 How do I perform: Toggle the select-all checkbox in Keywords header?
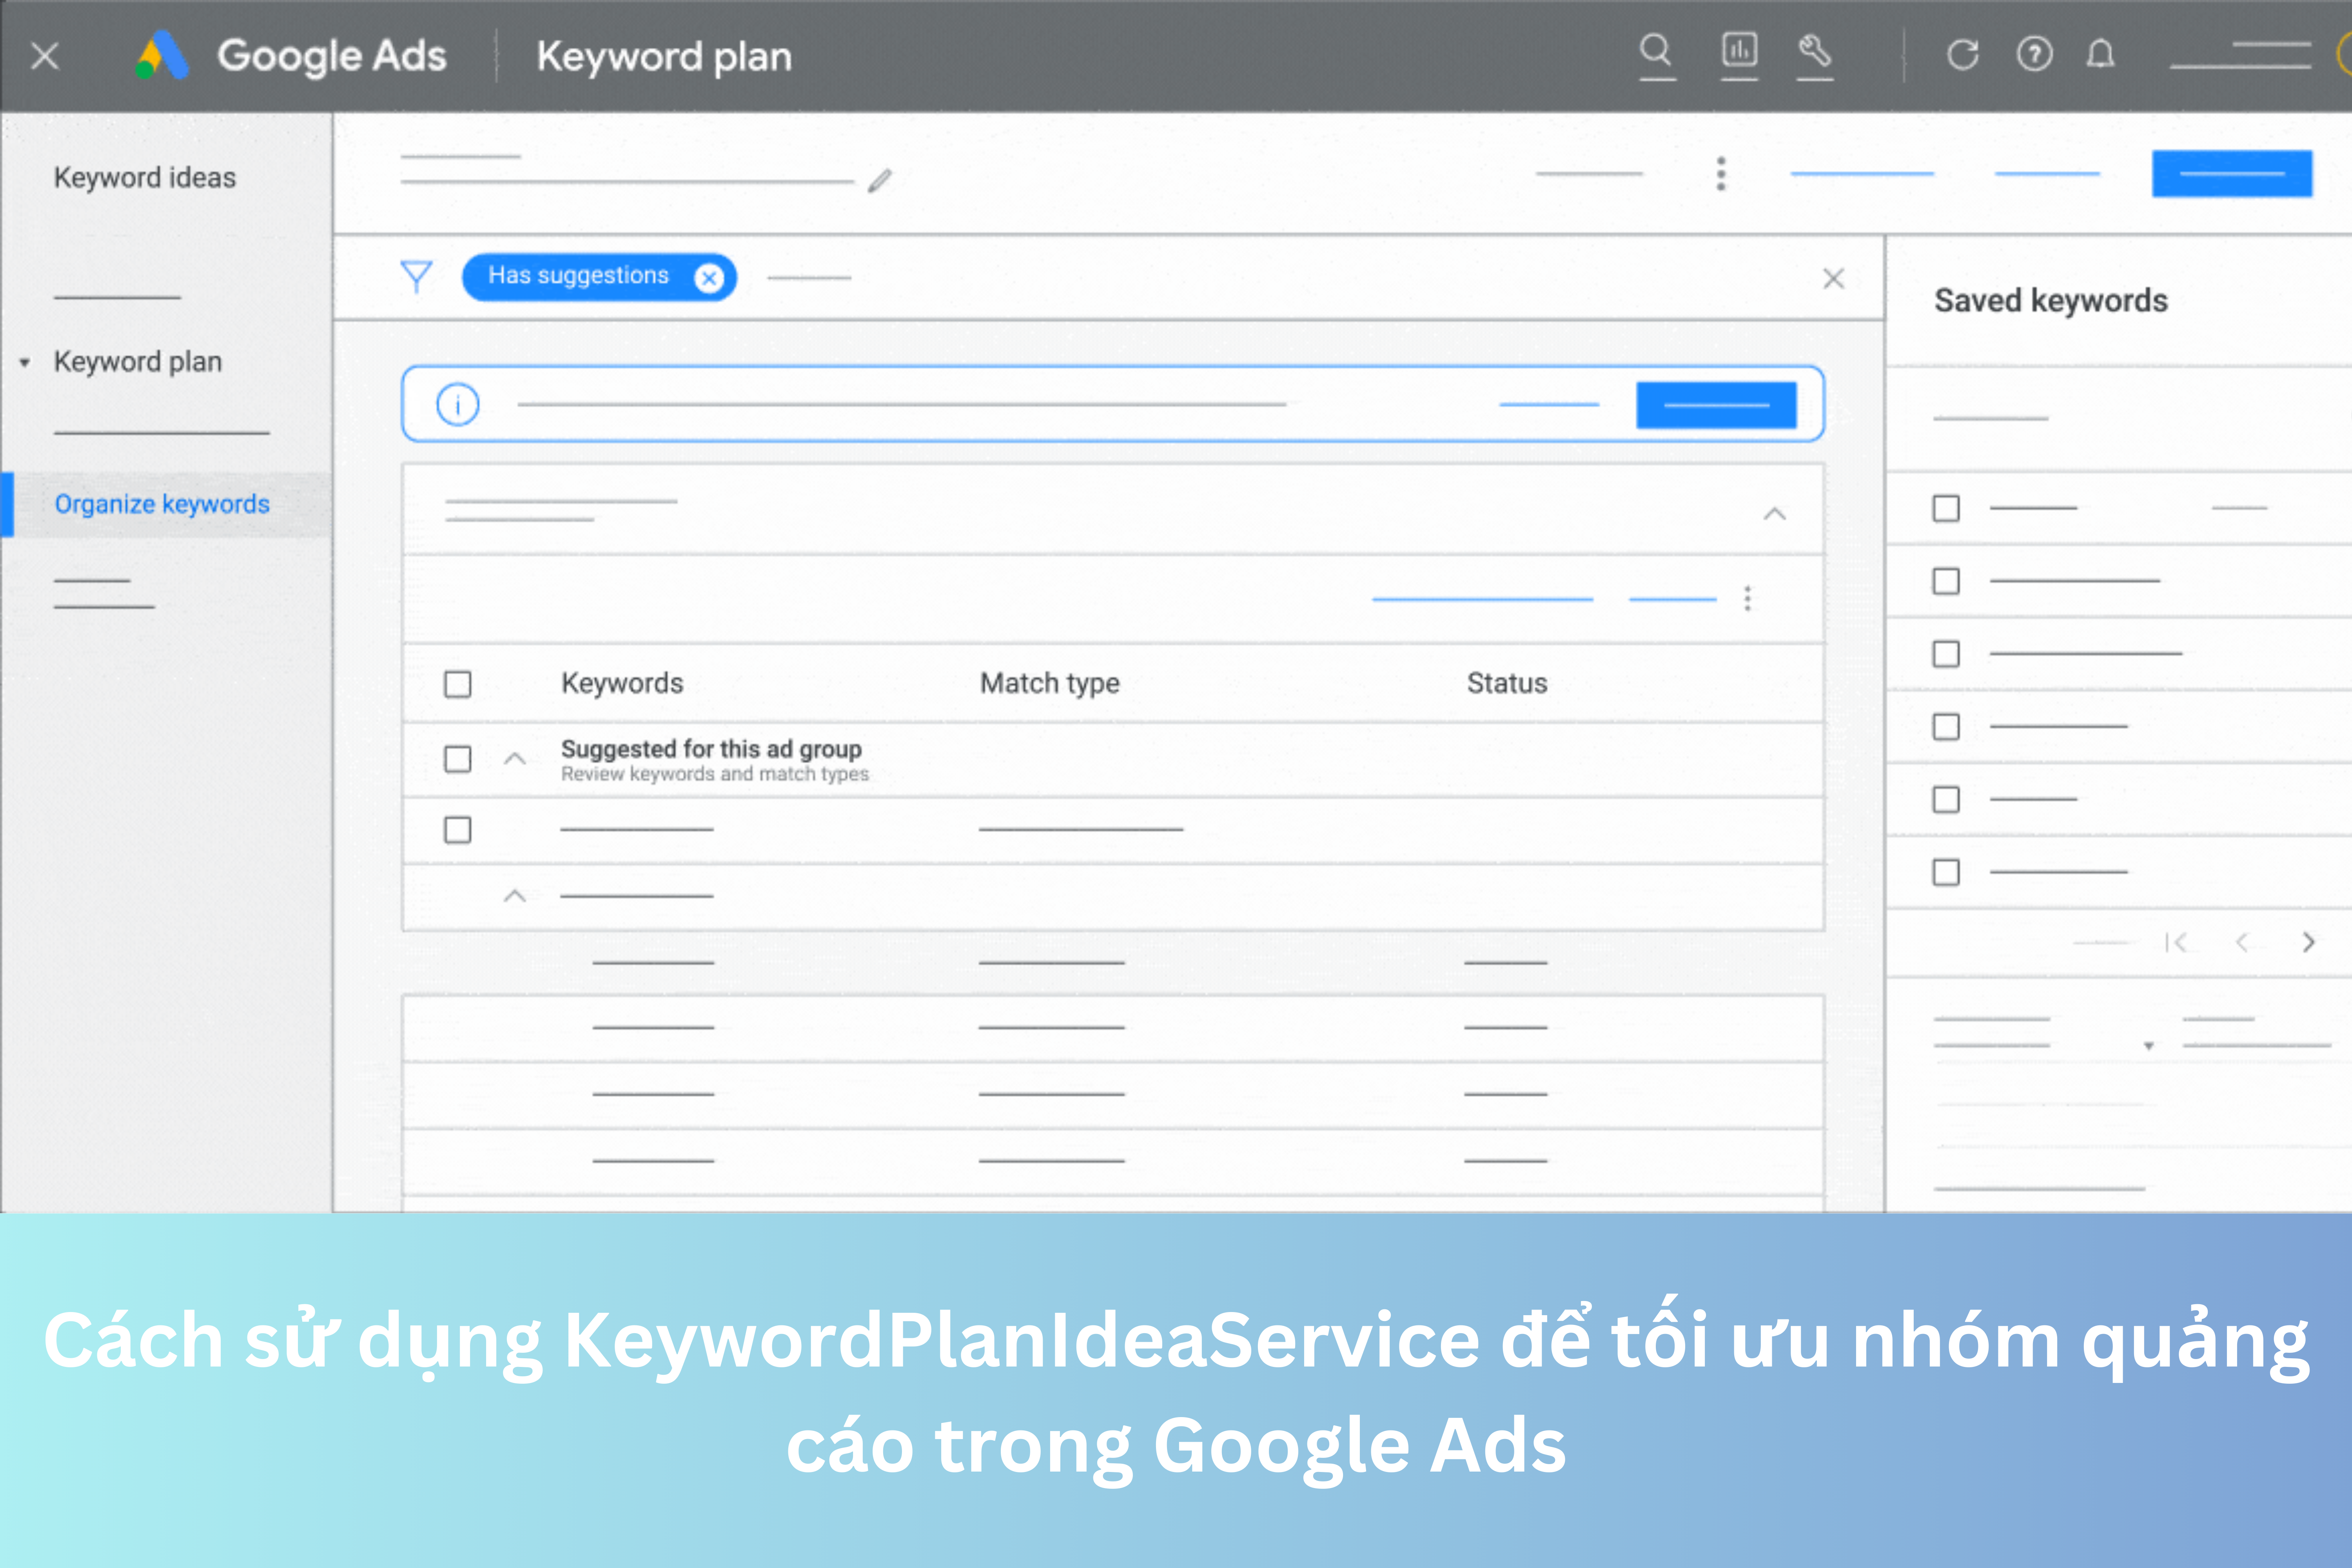point(457,683)
